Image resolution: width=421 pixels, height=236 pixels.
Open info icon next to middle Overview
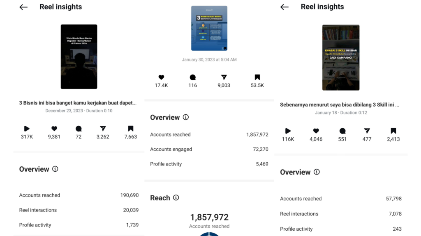[186, 117]
